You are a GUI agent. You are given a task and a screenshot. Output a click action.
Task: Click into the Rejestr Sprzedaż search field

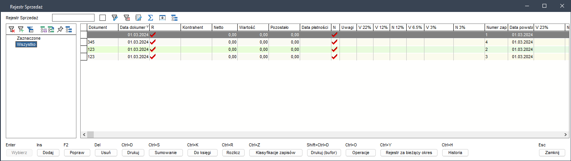pos(73,18)
